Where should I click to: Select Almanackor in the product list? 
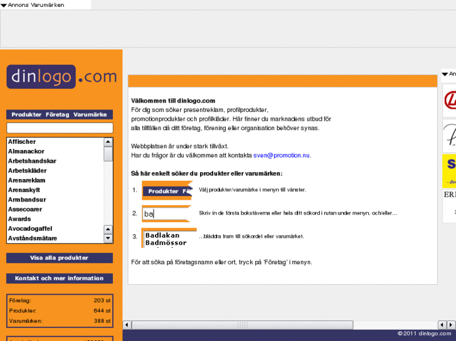point(26,151)
